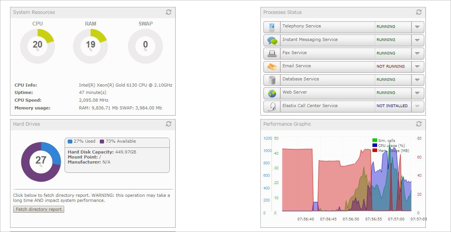Click the NOT RUNNING status of Email Service

pos(391,67)
